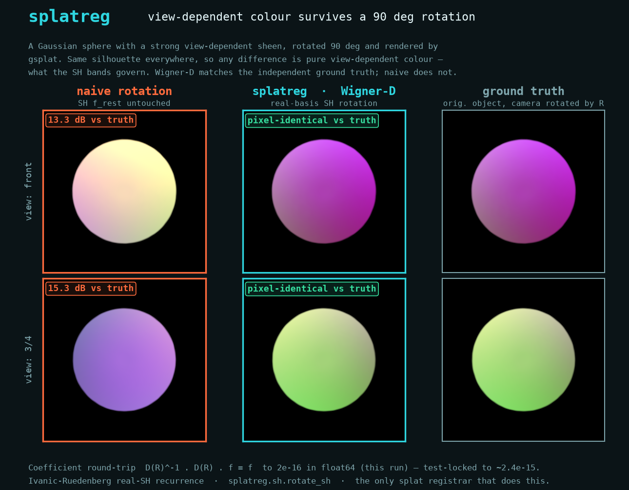Click the 3/4-view 'pixel-identical vs truth' badge
This screenshot has width=629, height=490.
tap(312, 289)
